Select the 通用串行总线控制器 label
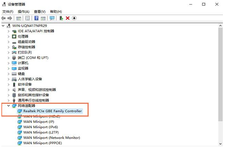The image size is (225, 147). [33, 100]
